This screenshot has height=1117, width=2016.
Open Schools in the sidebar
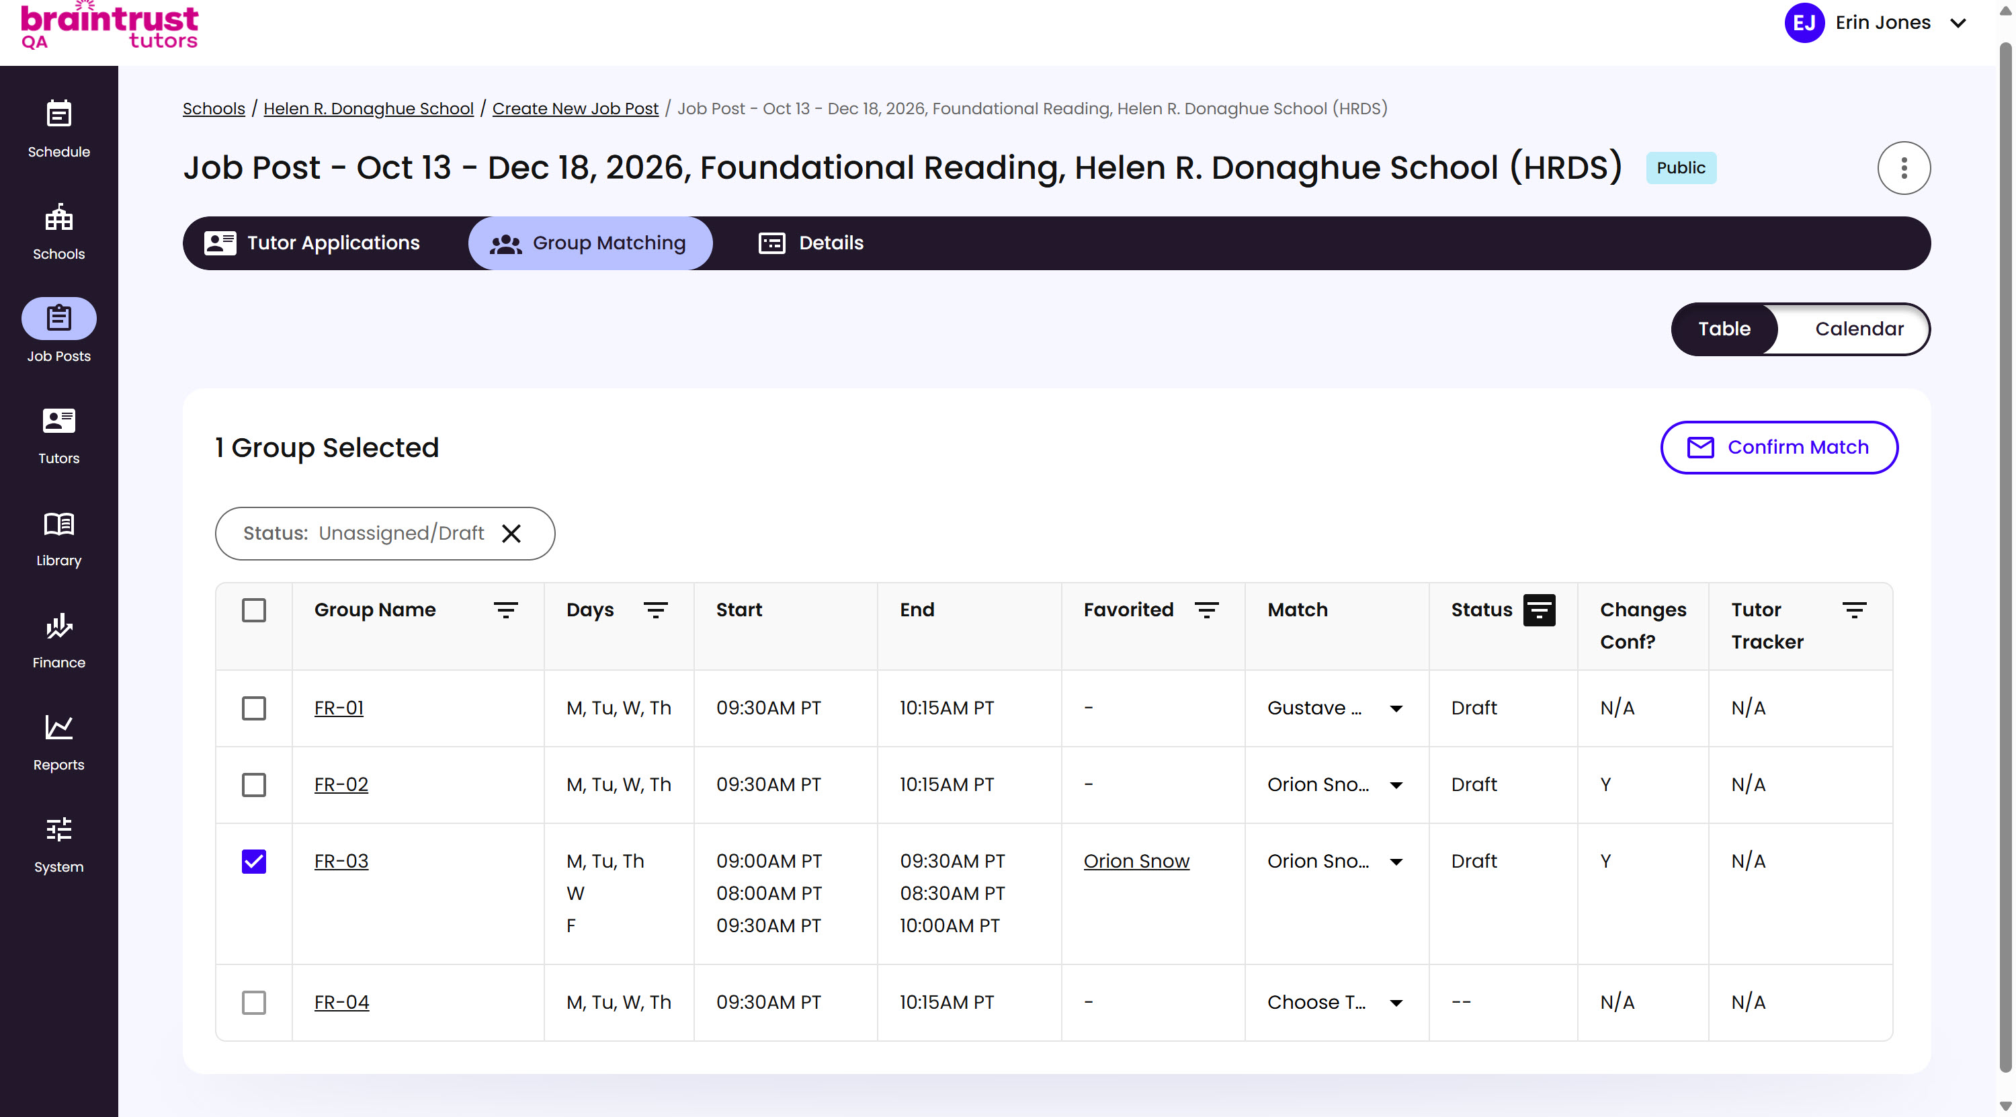point(58,232)
